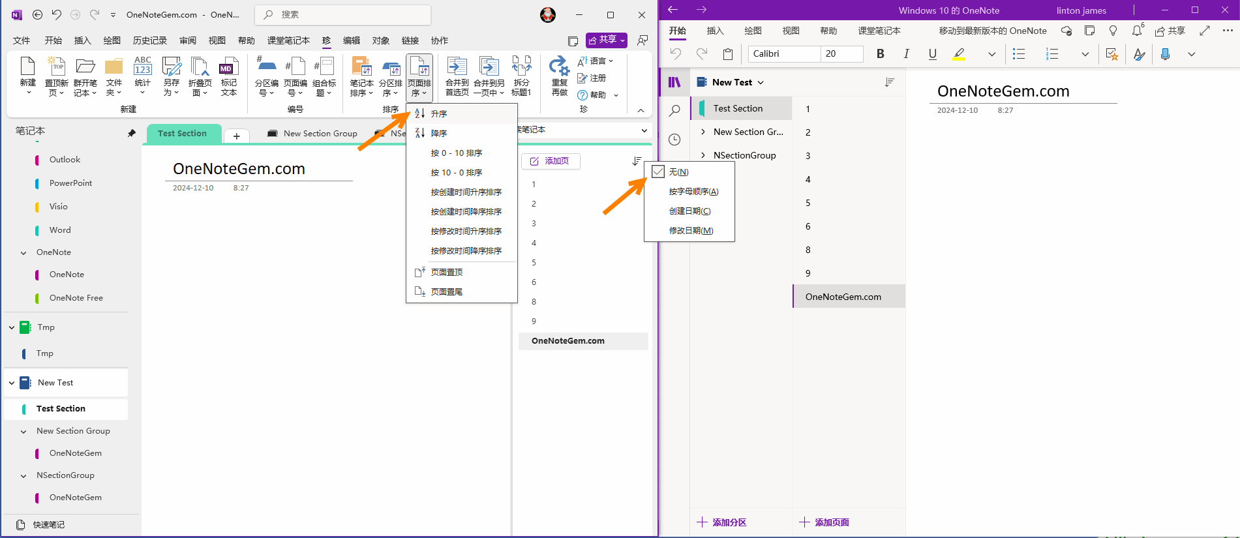
Task: Collapse the Tmp notebook in the tree
Action: [x=12, y=327]
